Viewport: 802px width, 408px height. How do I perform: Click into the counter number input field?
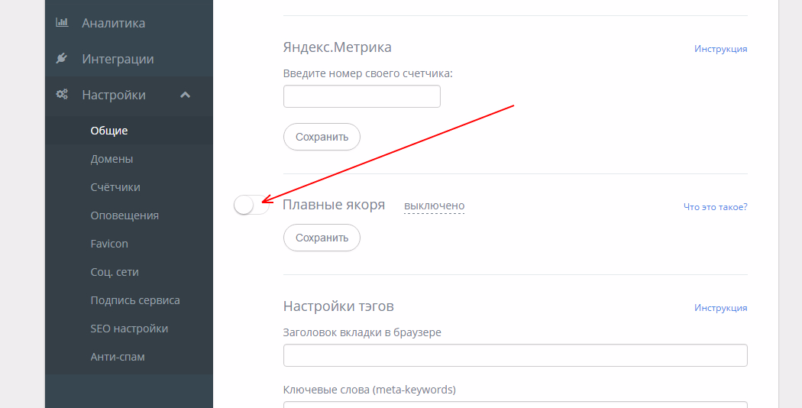[x=361, y=96]
